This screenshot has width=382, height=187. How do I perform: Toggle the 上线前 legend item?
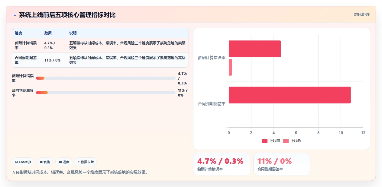[x=271, y=141]
